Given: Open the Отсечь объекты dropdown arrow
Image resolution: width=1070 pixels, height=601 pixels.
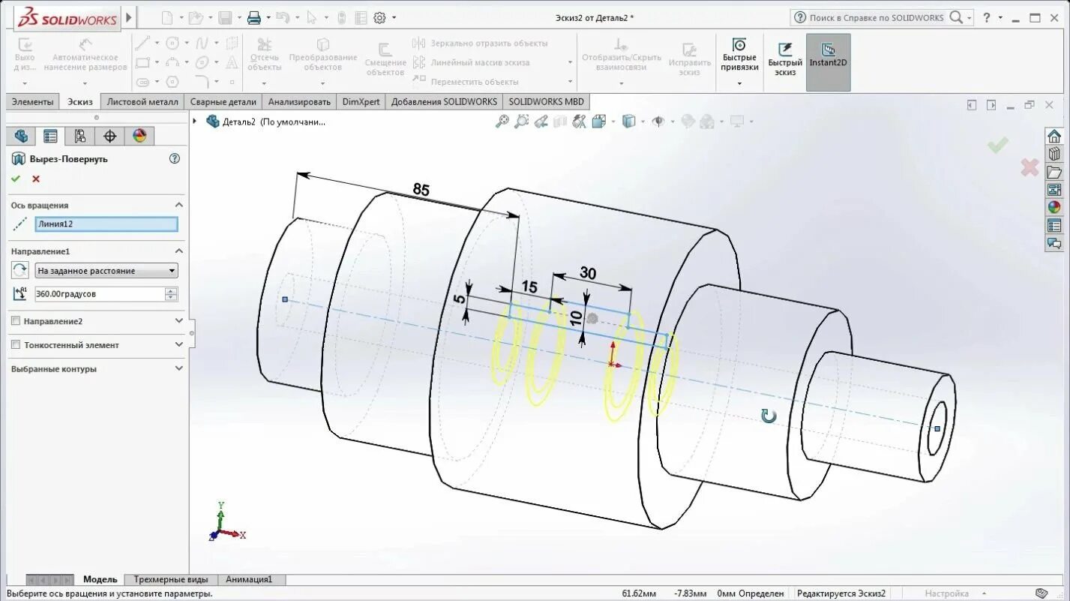Looking at the screenshot, I should tap(264, 83).
